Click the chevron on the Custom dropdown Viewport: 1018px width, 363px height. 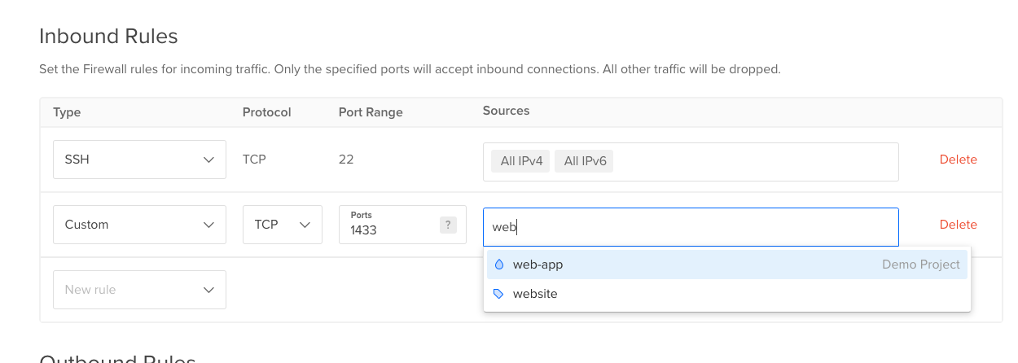coord(208,225)
